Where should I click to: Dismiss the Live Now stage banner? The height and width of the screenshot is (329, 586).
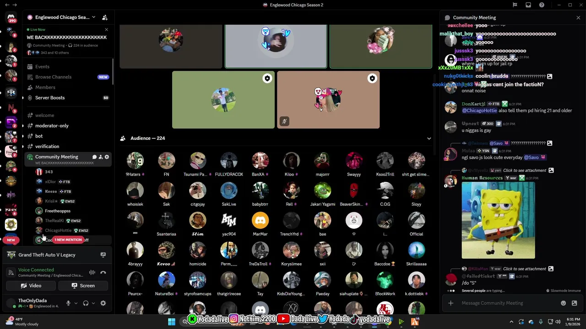[x=106, y=30]
